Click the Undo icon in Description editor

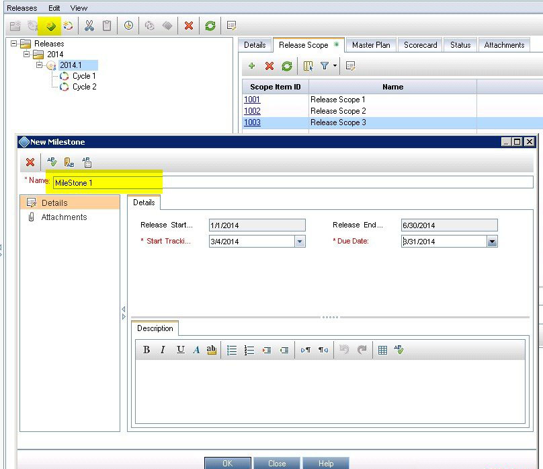coord(344,349)
